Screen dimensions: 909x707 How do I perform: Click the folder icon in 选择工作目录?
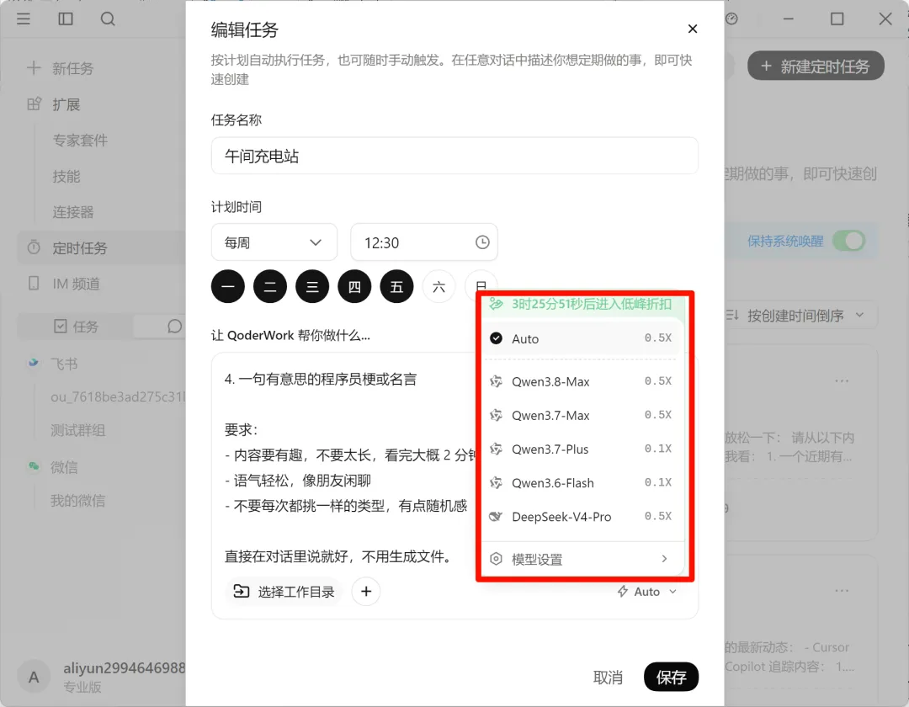(x=242, y=591)
